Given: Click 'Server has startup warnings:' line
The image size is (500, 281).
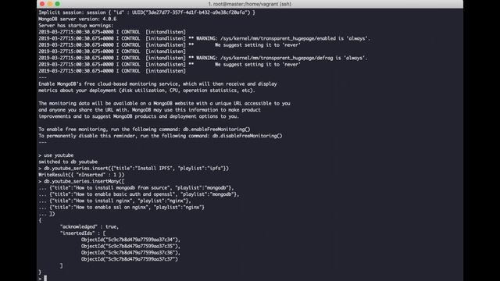Looking at the screenshot, I should (x=76, y=26).
